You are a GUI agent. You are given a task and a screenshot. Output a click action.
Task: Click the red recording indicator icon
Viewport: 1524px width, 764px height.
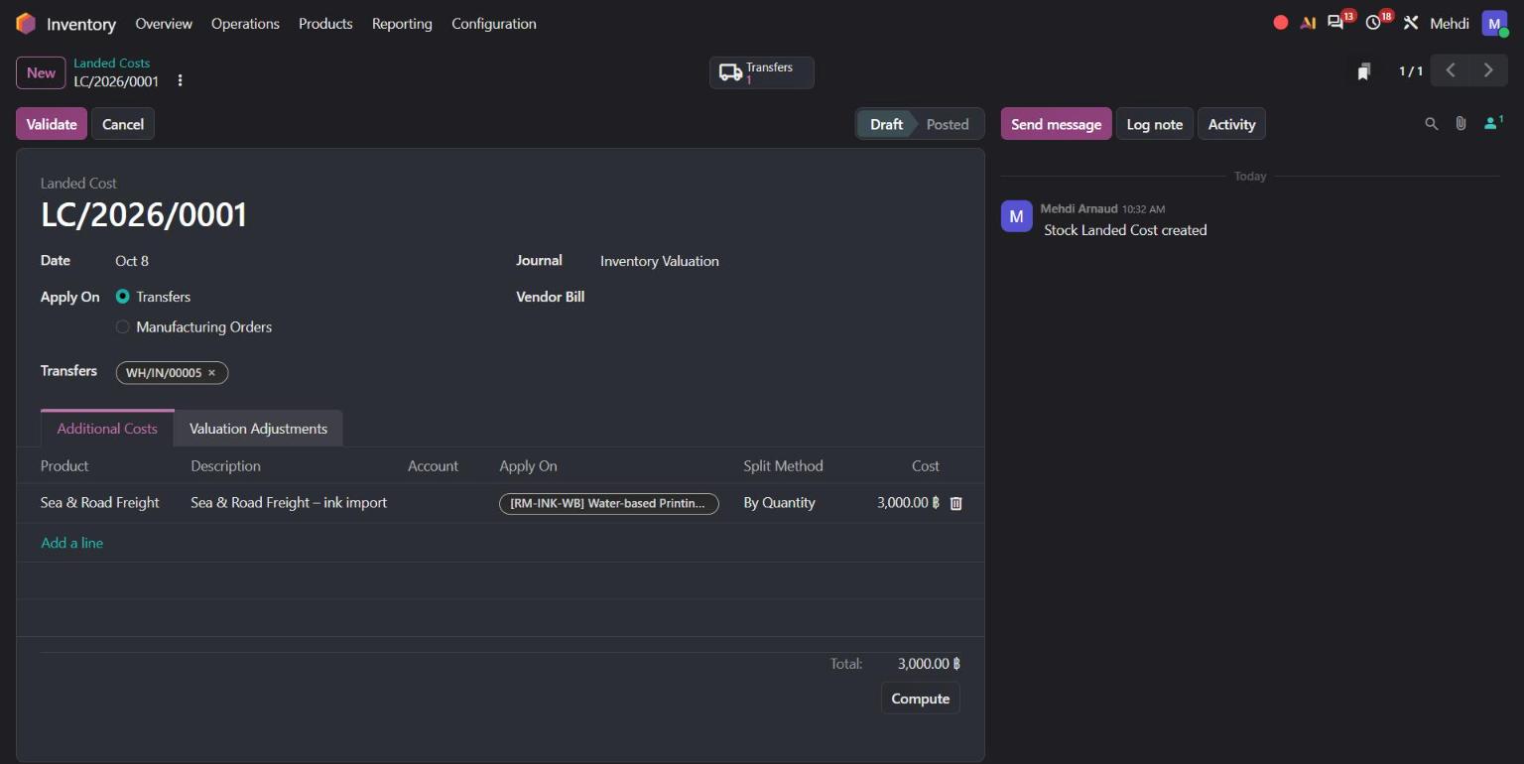pos(1281,23)
